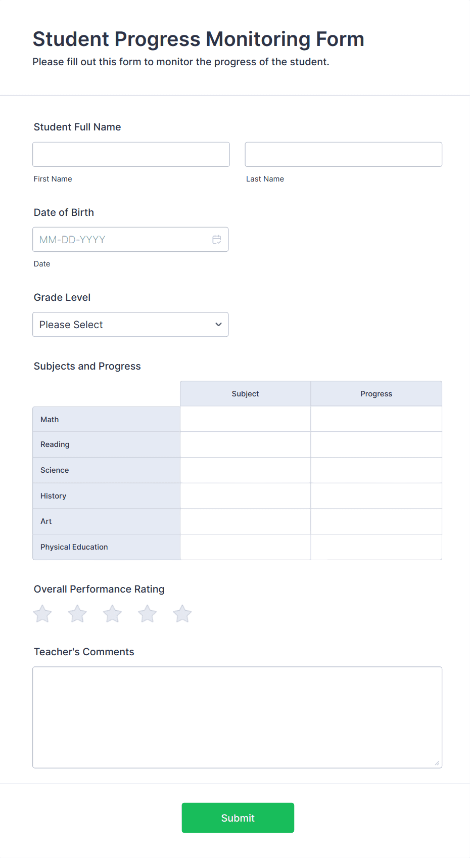Screen dimensions: 470x858
Task: Click the Progress cell for Physical Education
Action: 376,547
